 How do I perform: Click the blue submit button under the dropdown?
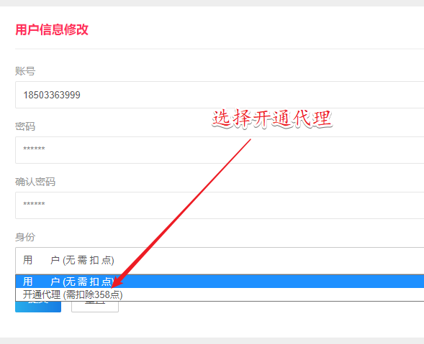38,307
